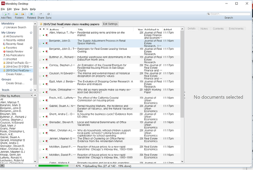253x170 pixels.
Task: Filter by author Evans, Peter
Action: (x=8, y=129)
